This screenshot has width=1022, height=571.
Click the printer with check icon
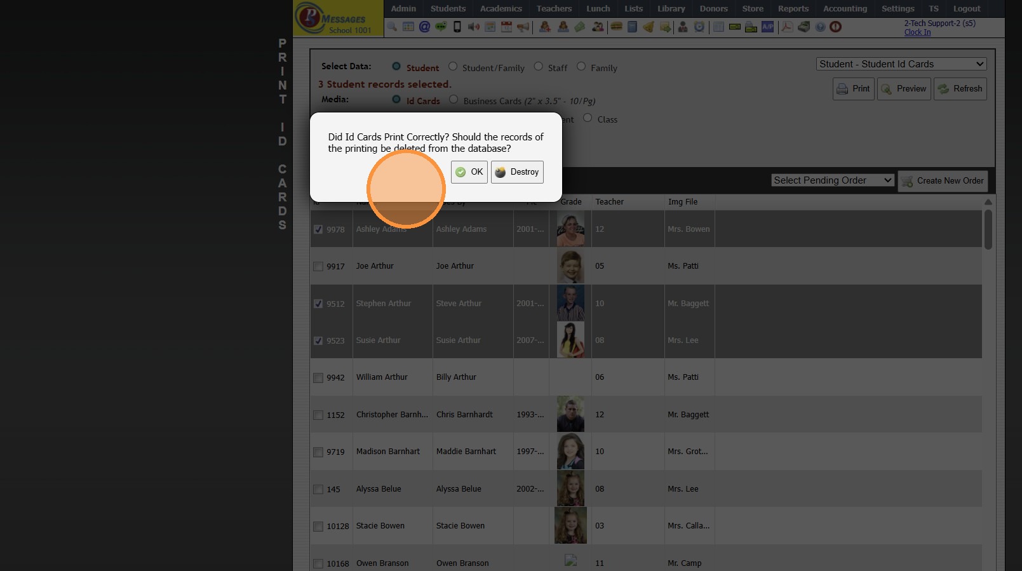(751, 27)
